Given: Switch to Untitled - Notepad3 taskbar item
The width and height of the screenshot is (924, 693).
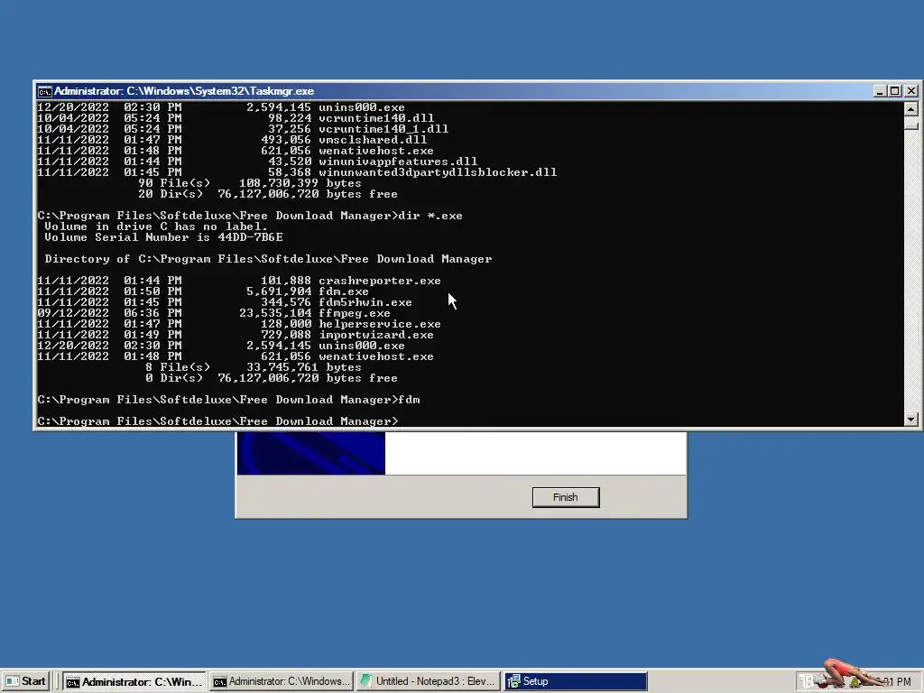Looking at the screenshot, I should point(430,681).
